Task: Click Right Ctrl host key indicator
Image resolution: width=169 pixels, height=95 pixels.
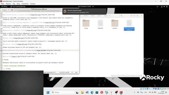Action: pyautogui.click(x=166, y=89)
